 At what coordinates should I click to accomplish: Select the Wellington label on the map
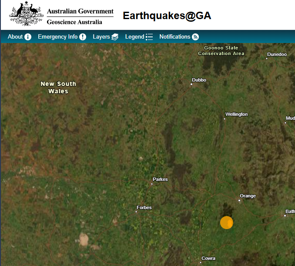[236, 114]
